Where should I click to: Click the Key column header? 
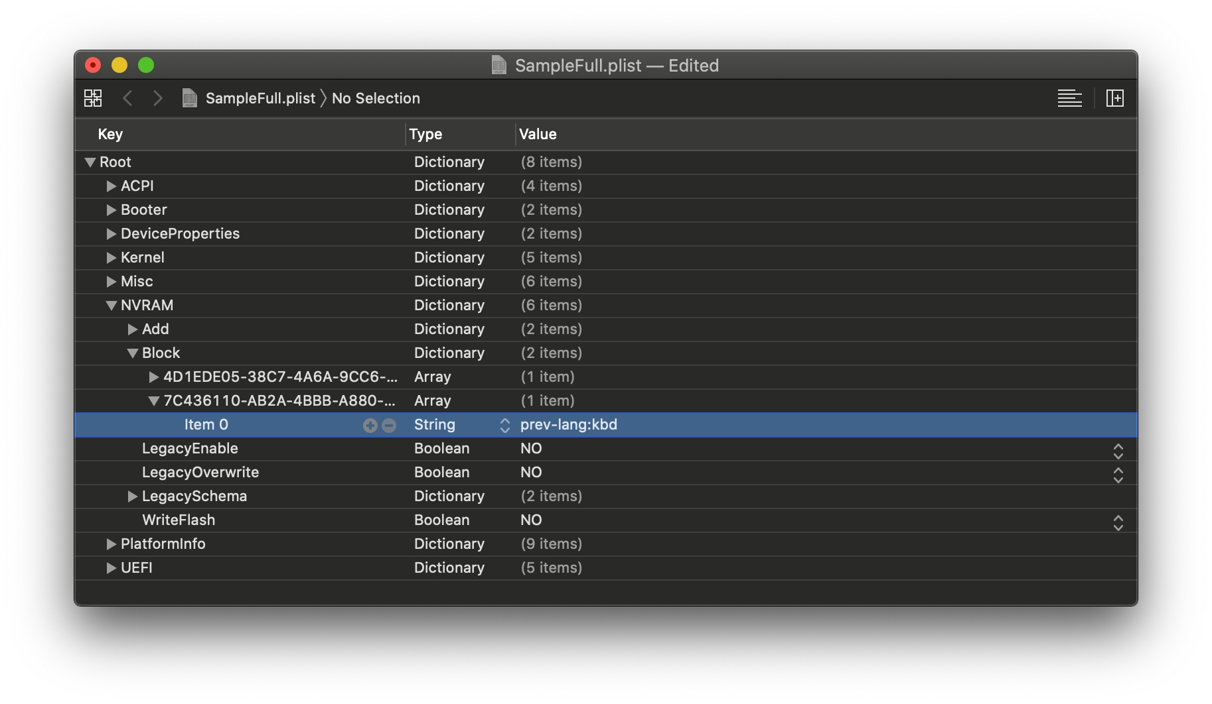click(x=110, y=134)
